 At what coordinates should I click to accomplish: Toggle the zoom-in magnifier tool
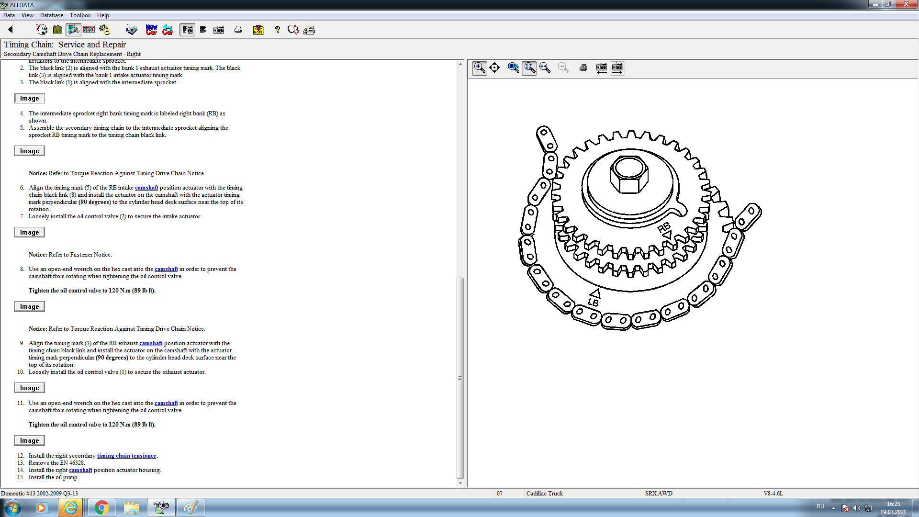[x=479, y=68]
